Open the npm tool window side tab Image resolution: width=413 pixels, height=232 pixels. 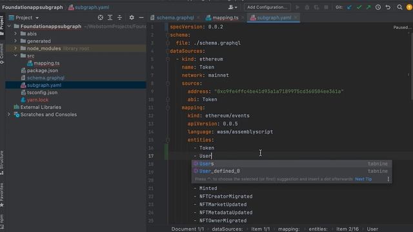click(2, 221)
